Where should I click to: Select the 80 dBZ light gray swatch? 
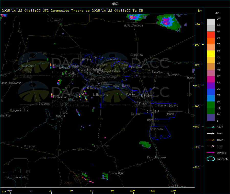[x=211, y=22]
